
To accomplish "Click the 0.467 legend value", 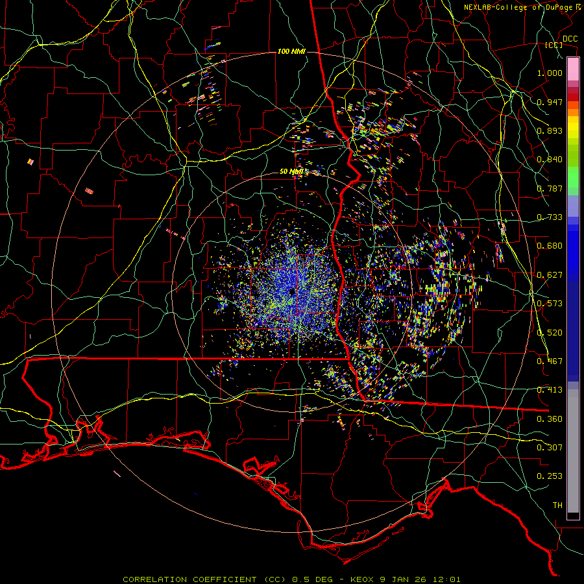I will (x=550, y=361).
